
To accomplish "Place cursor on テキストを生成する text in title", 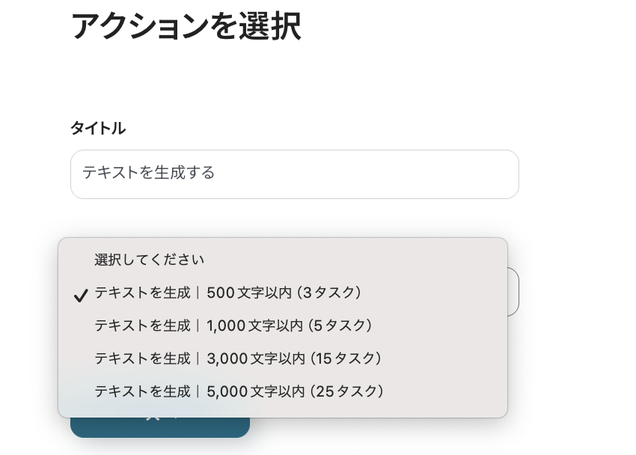I will [x=148, y=173].
